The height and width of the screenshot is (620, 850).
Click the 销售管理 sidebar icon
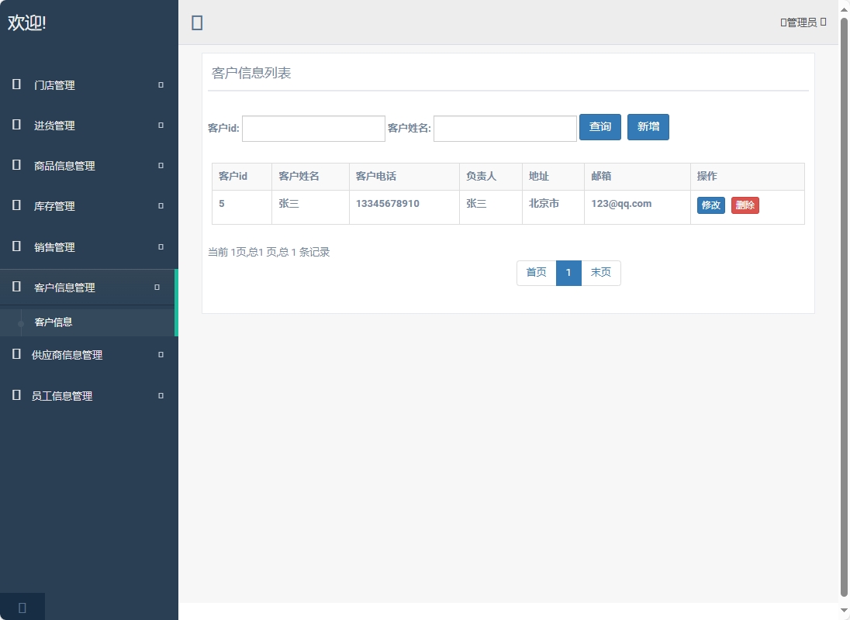click(16, 246)
